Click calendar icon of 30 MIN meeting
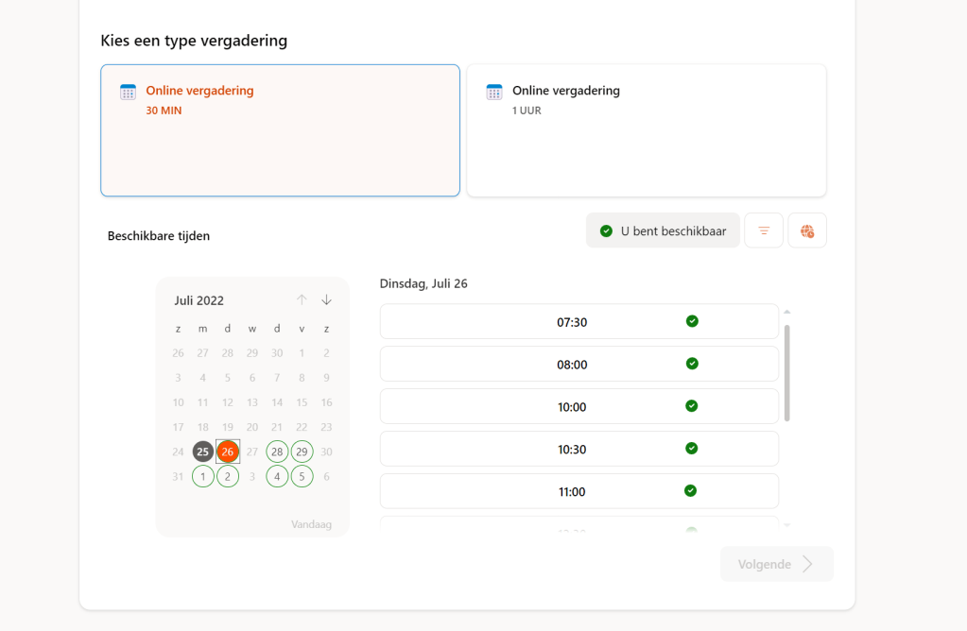Screen dimensions: 967x631 pos(128,92)
